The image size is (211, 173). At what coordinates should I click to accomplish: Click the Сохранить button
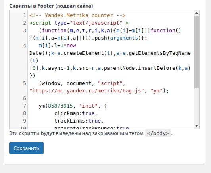coord(26,148)
